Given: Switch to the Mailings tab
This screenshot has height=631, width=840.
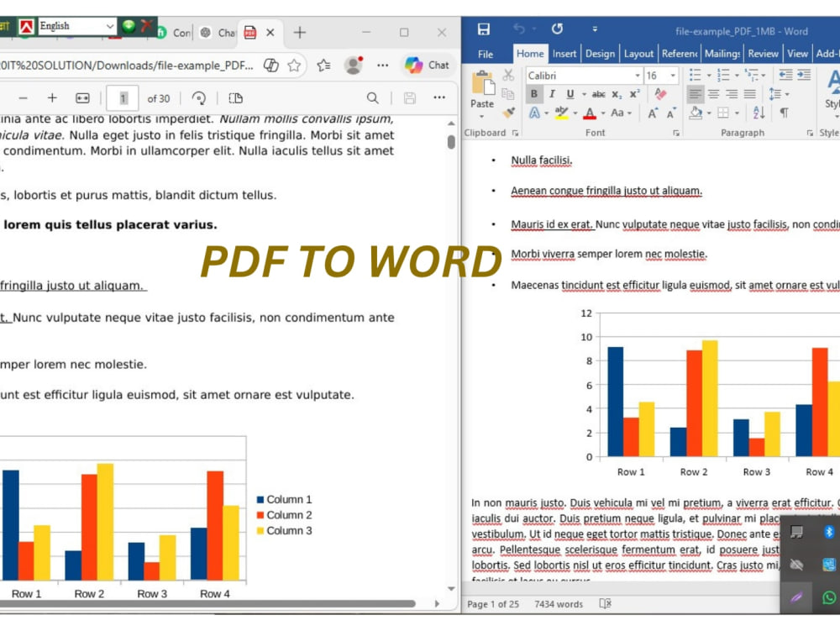Looking at the screenshot, I should click(722, 54).
